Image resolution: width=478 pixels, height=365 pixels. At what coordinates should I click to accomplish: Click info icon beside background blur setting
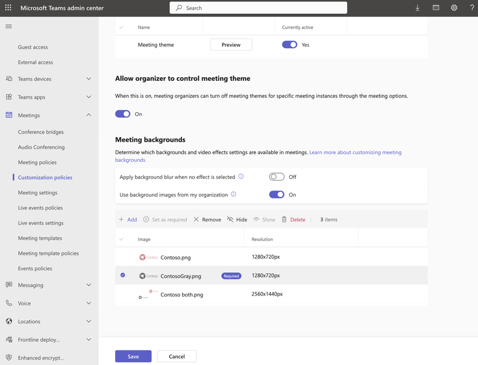coord(241,177)
